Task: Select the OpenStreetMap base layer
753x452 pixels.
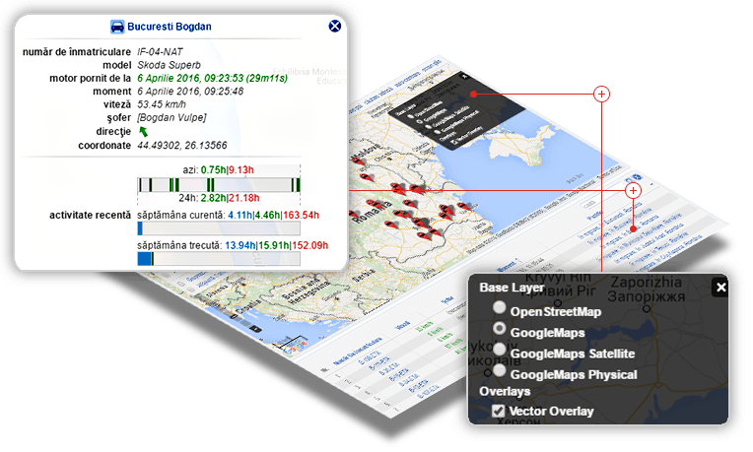Action: tap(500, 309)
